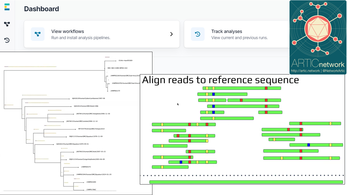The height and width of the screenshot is (195, 347).
Task: Click the mouse pointer in alignment panel
Action: tap(178, 104)
